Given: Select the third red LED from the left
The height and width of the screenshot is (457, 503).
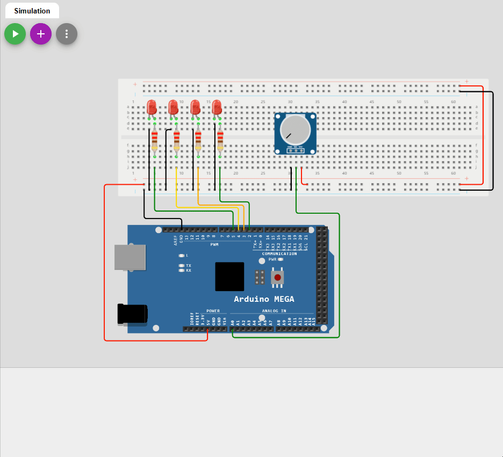Looking at the screenshot, I should (195, 107).
